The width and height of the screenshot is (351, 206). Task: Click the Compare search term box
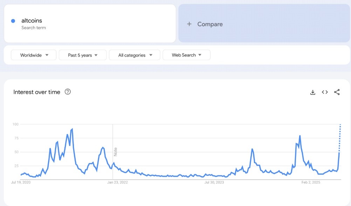264,24
